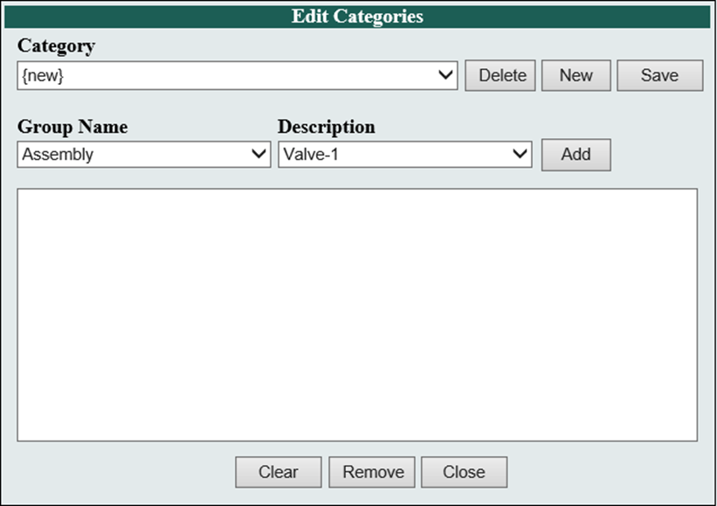Screen dimensions: 717x506
Task: Open the Description dropdown showing Valve-1
Action: pyautogui.click(x=405, y=154)
